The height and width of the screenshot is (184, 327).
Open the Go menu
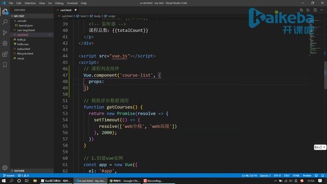point(50,3)
